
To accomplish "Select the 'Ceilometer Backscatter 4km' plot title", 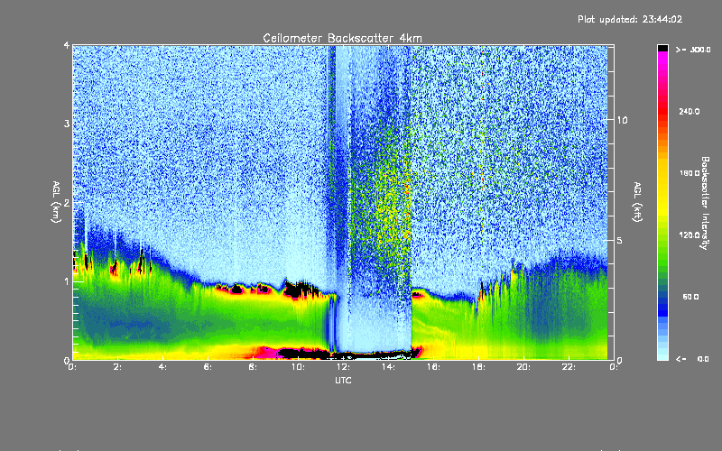I will (342, 38).
